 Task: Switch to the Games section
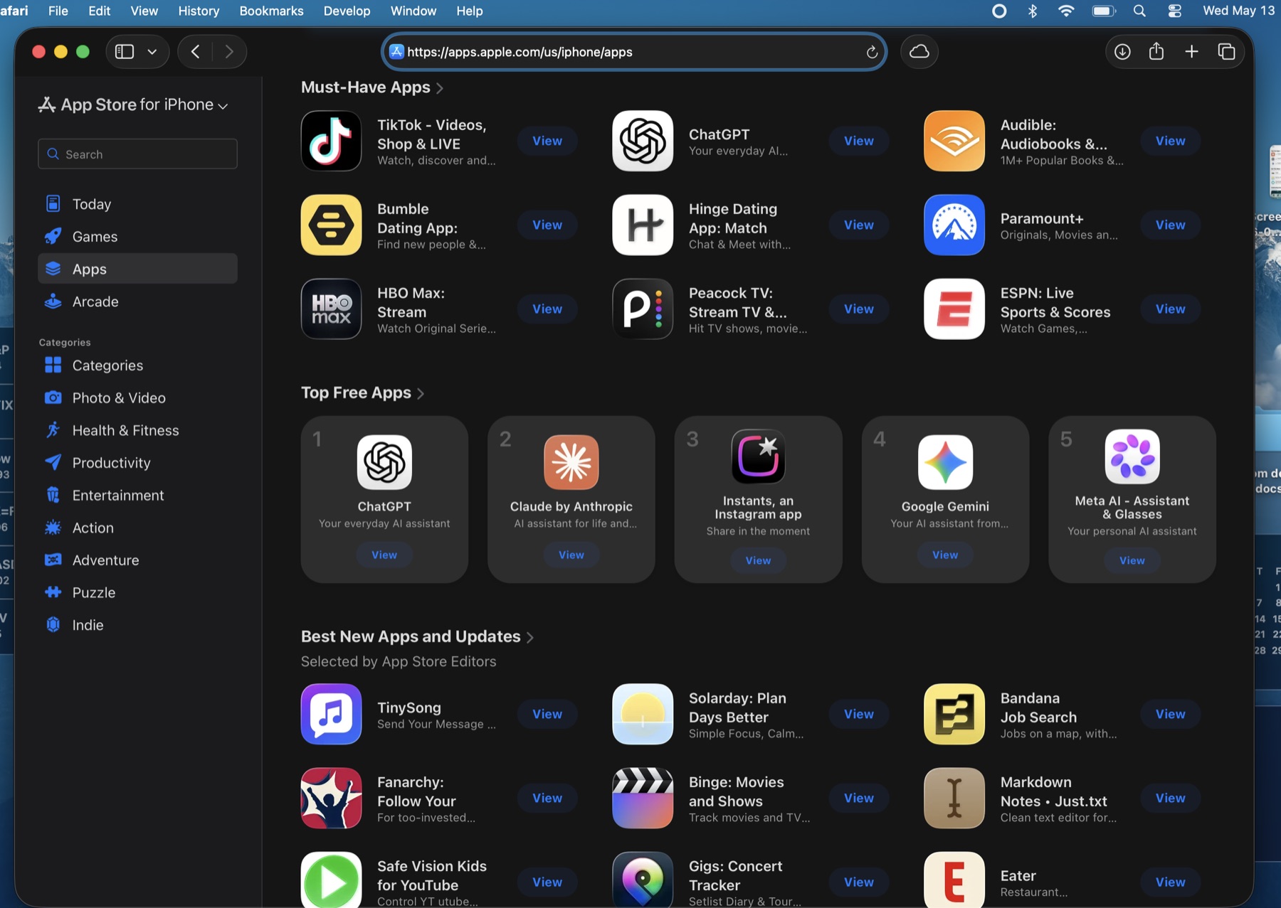point(137,237)
